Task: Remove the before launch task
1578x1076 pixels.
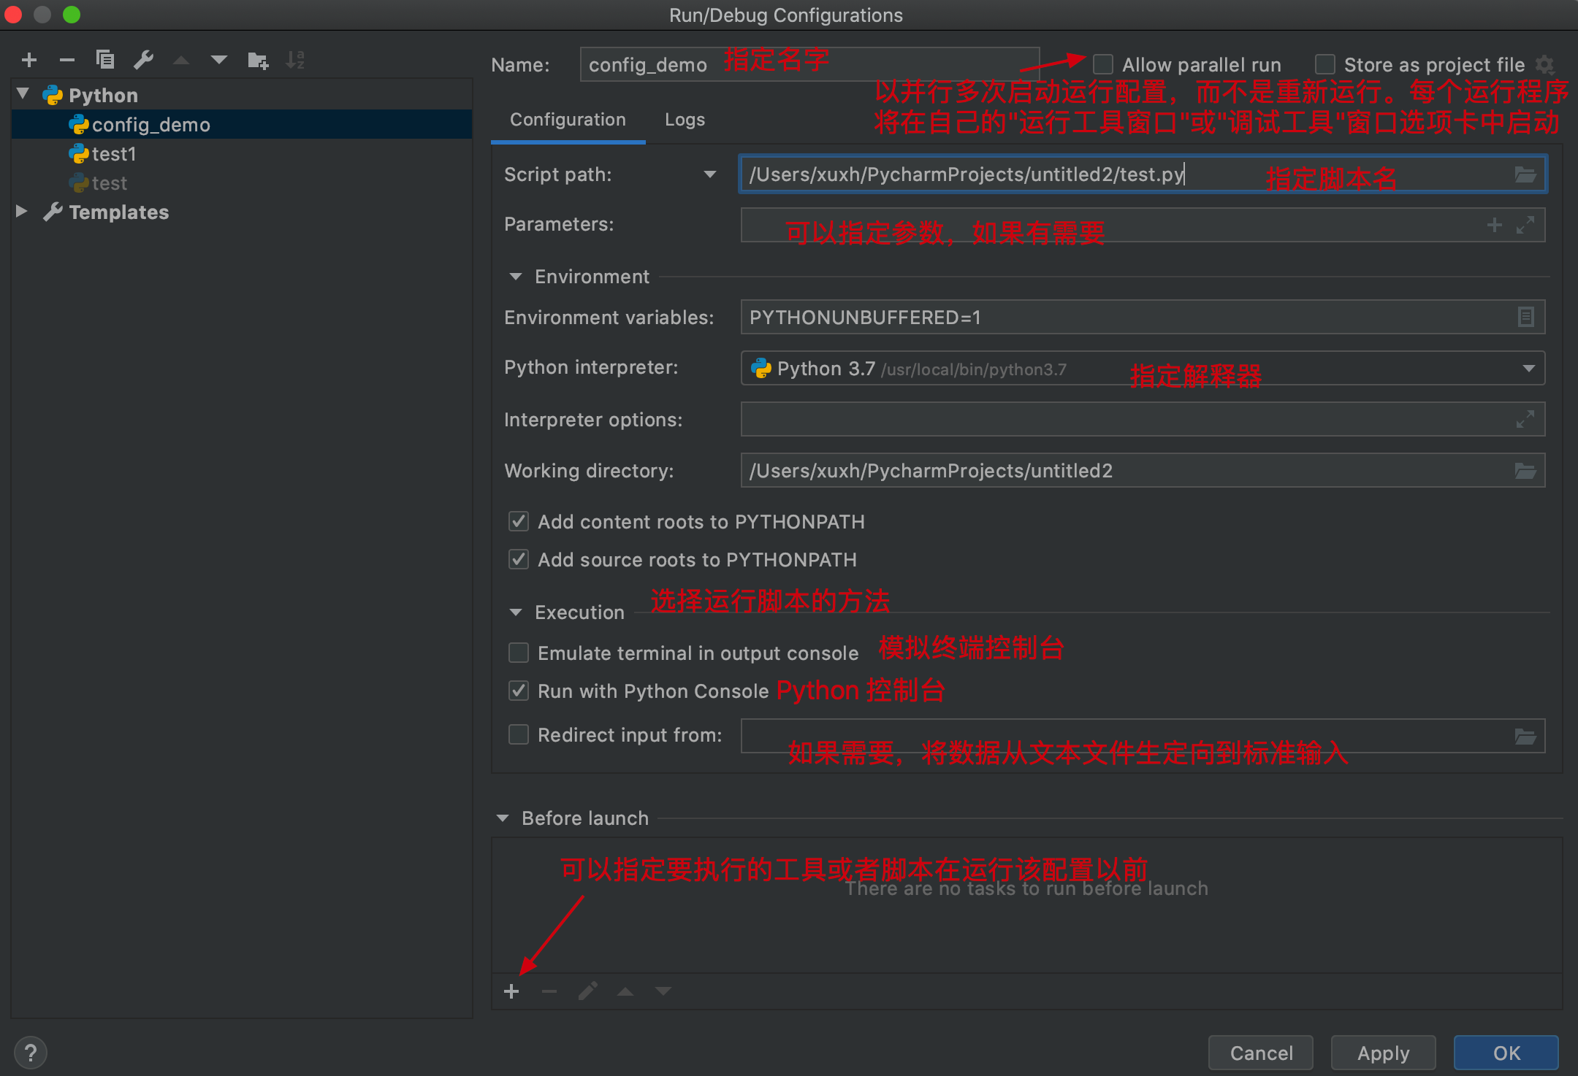Action: [x=549, y=991]
